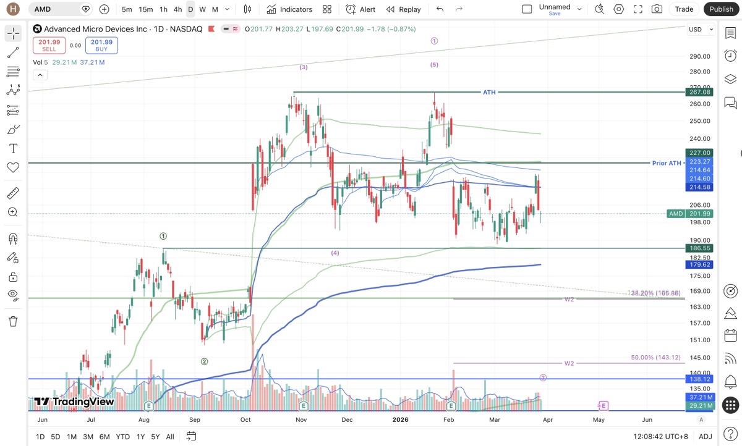Start bar Replay mode
742x446 pixels.
pyautogui.click(x=403, y=9)
